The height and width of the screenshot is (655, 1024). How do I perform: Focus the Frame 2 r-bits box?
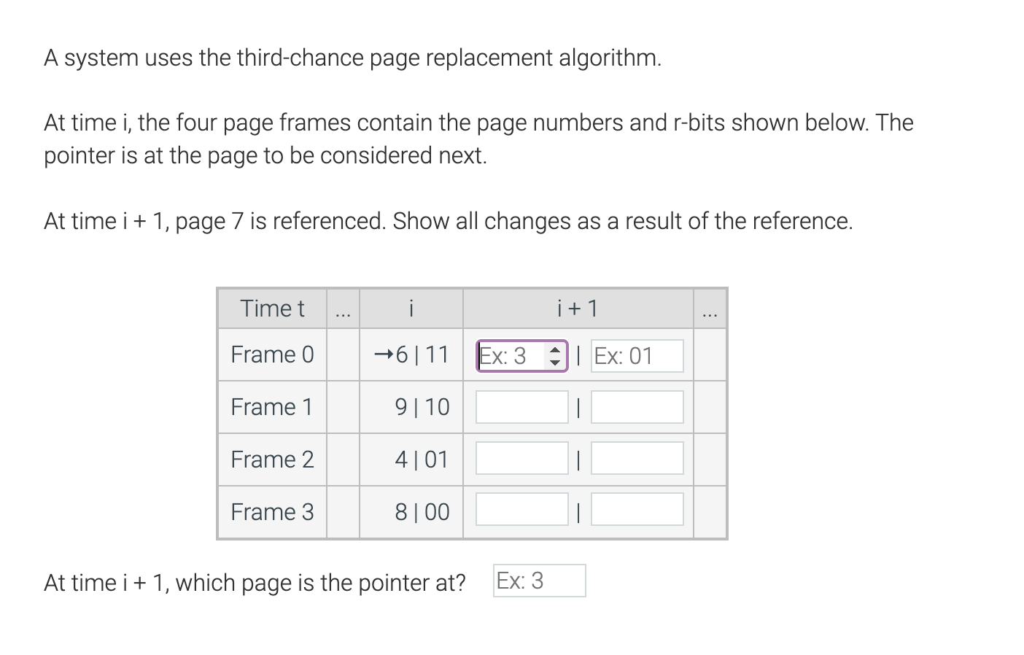[637, 458]
